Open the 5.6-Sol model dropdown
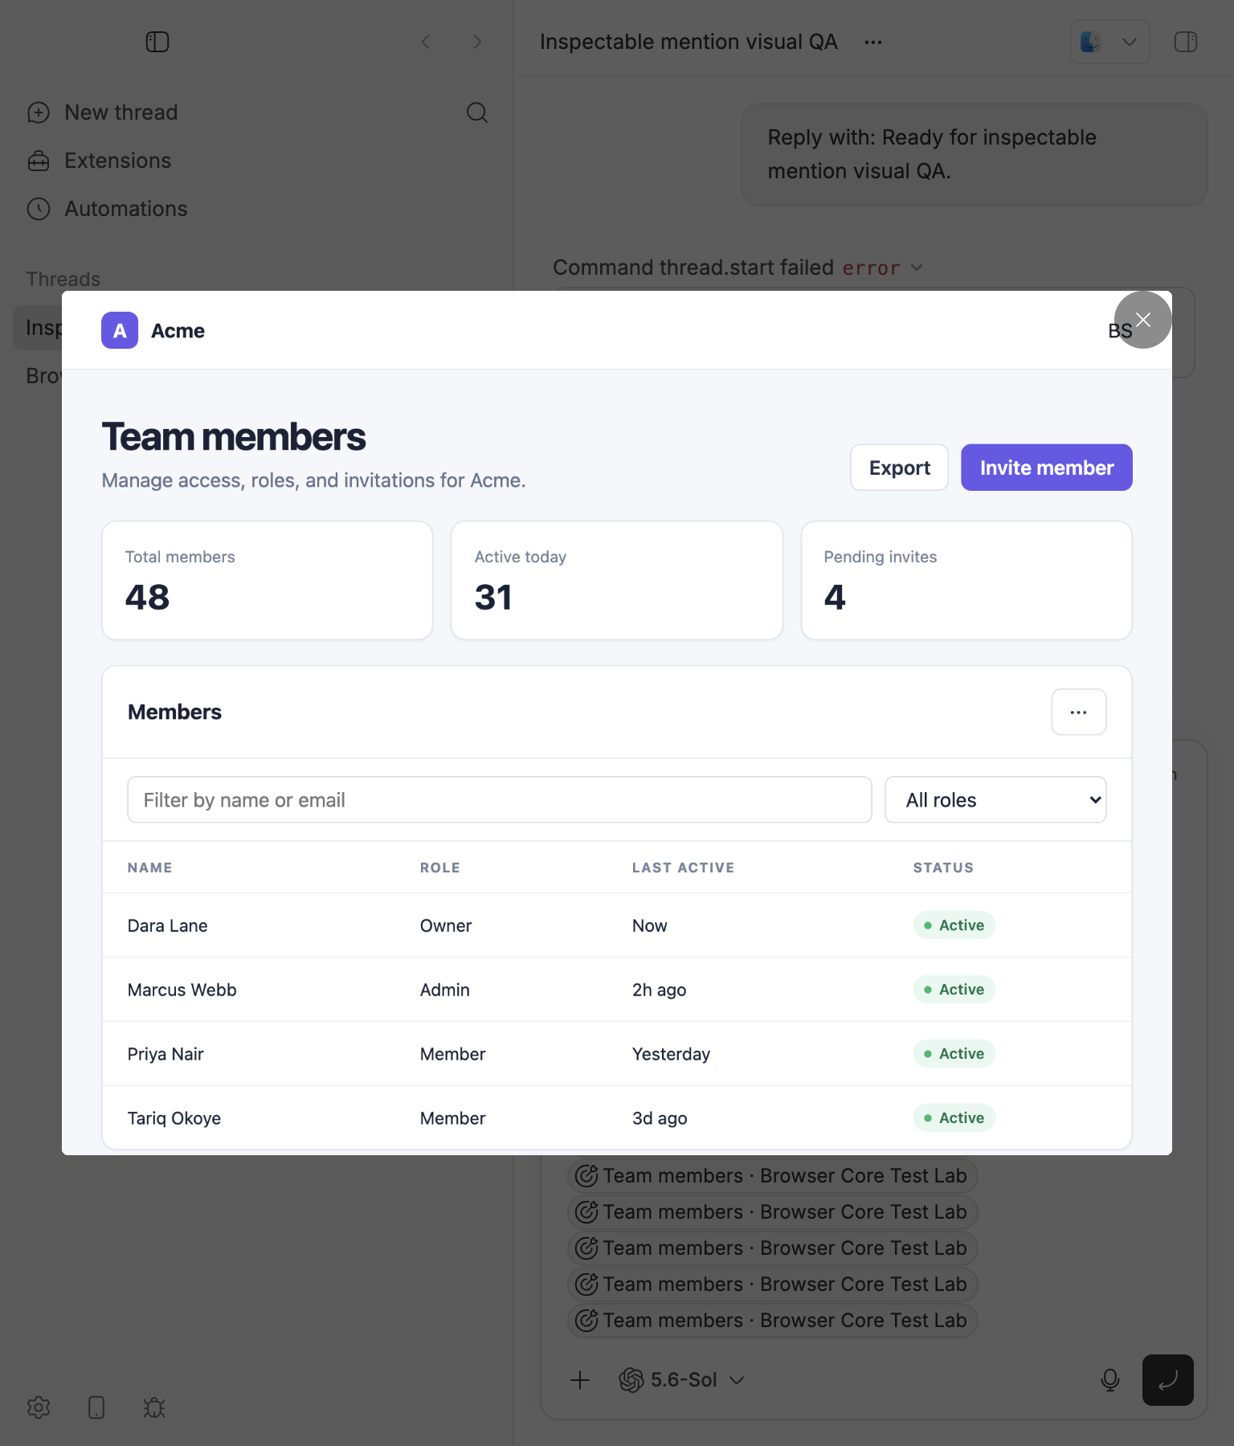Viewport: 1234px width, 1446px height. pos(682,1380)
